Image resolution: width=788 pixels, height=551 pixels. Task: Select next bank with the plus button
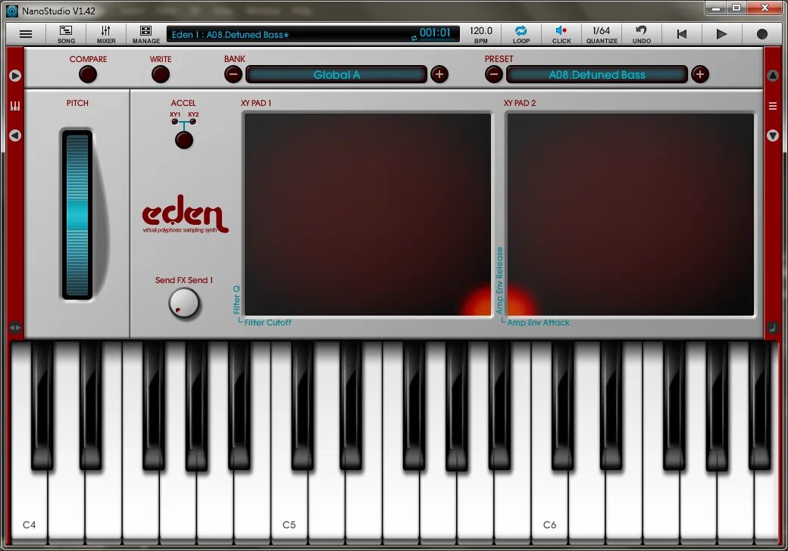(439, 74)
